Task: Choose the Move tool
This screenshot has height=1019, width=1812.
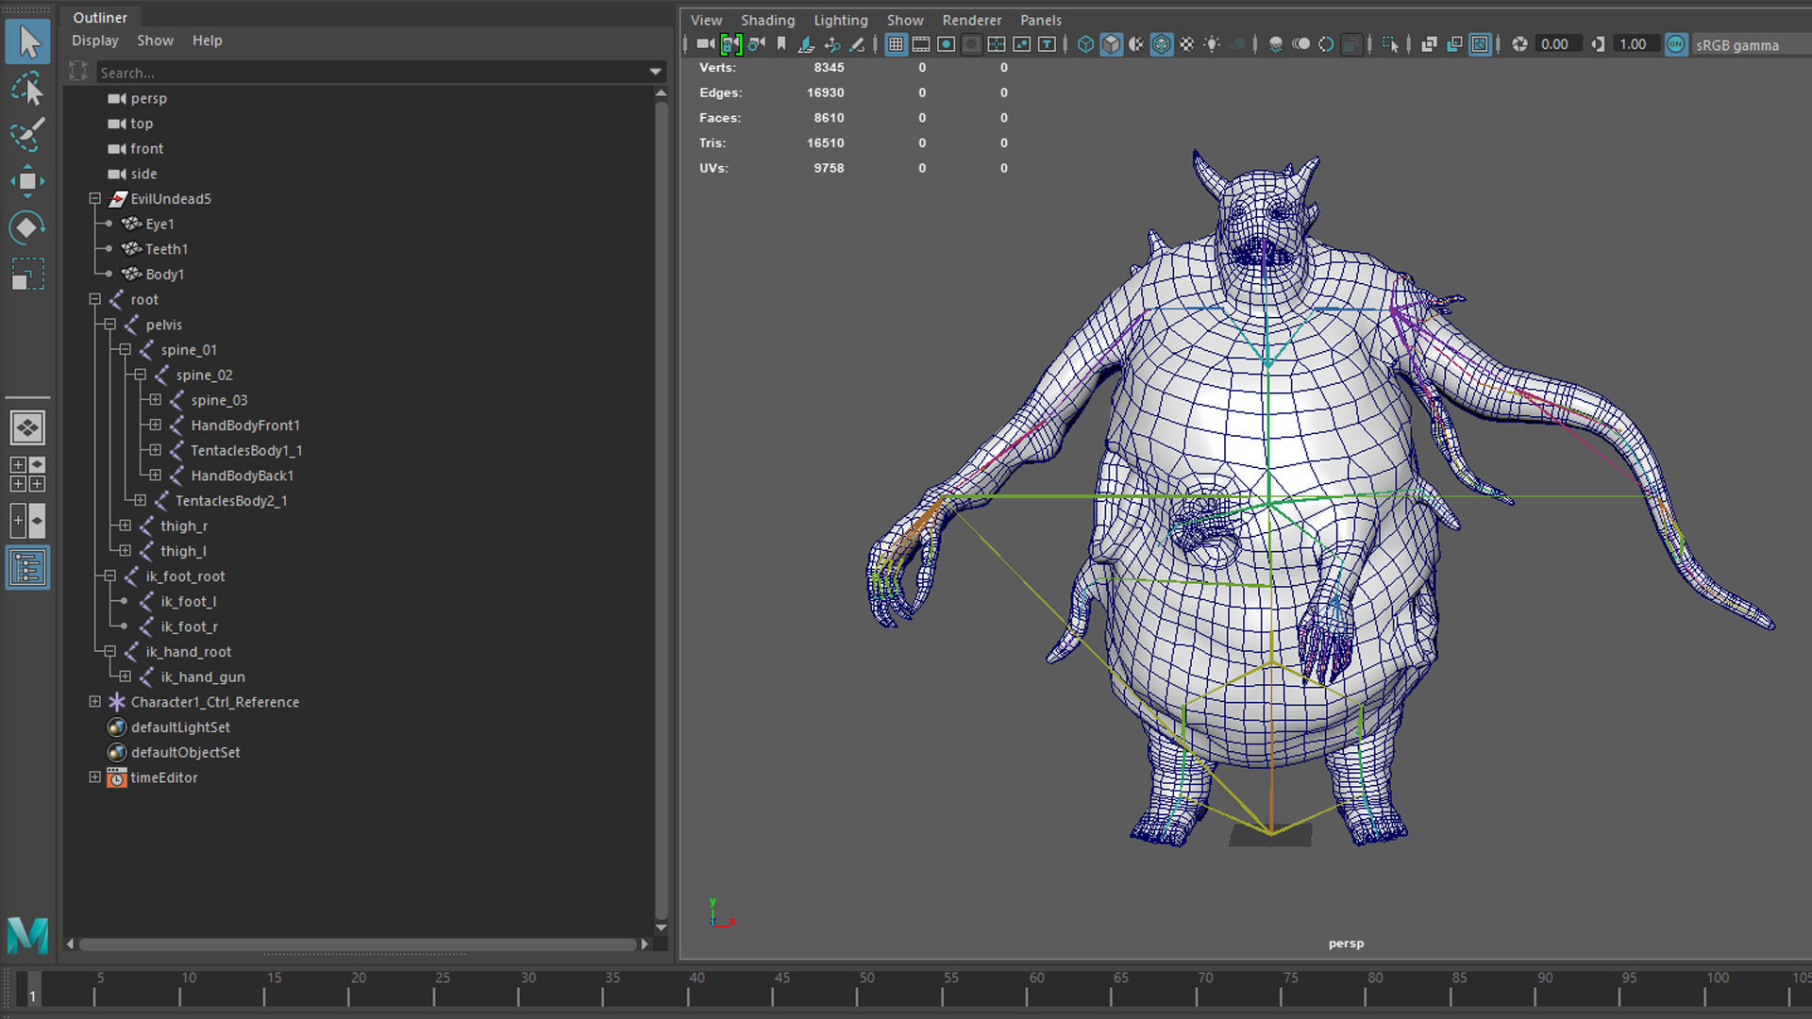Action: (27, 180)
